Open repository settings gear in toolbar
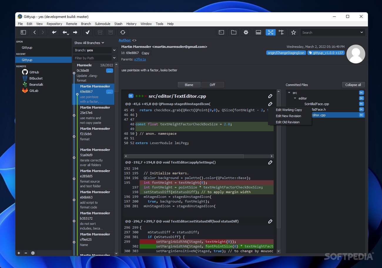 coord(246,32)
